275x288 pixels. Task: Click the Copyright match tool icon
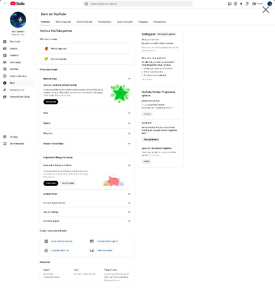(46, 250)
